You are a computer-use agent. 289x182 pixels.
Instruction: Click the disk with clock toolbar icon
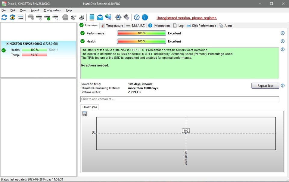39,17
